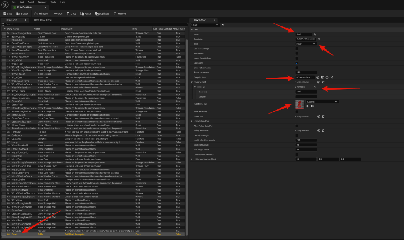Click Reimport in the toolbar
The width and height of the screenshot is (404, 240).
tap(41, 13)
